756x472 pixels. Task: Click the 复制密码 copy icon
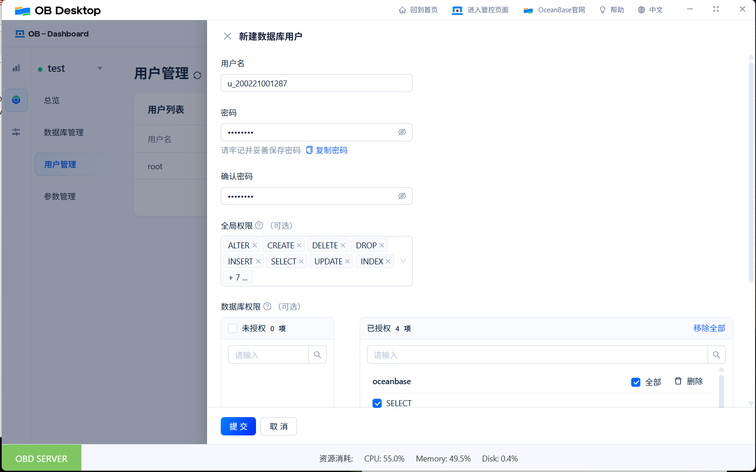point(309,150)
